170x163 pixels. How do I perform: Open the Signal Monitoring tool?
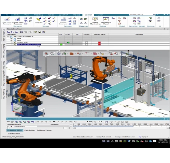coord(95,21)
